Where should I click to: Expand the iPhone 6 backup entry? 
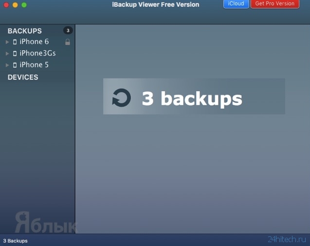click(x=7, y=42)
